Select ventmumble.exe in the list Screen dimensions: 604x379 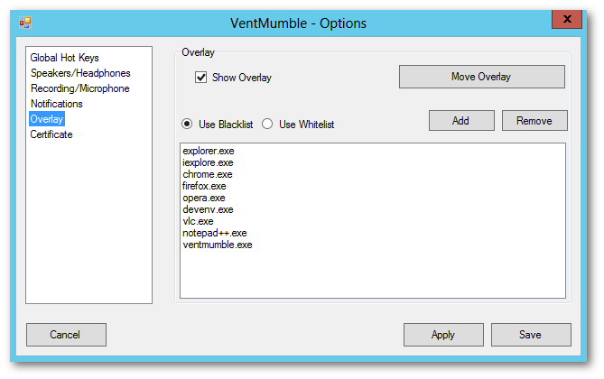[218, 245]
